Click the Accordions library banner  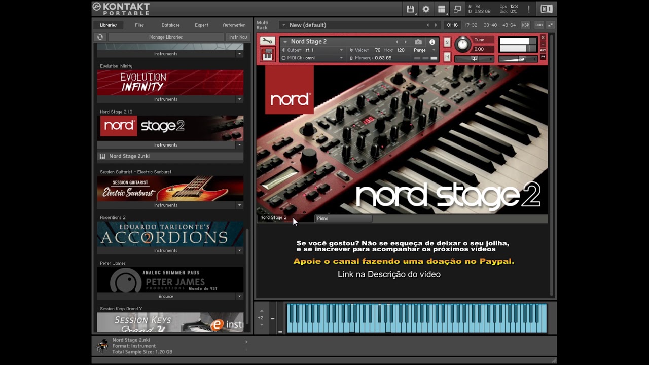click(170, 234)
